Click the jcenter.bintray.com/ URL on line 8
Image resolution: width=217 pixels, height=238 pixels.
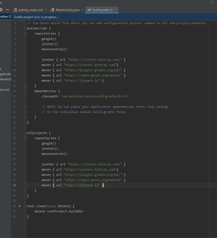(95, 60)
